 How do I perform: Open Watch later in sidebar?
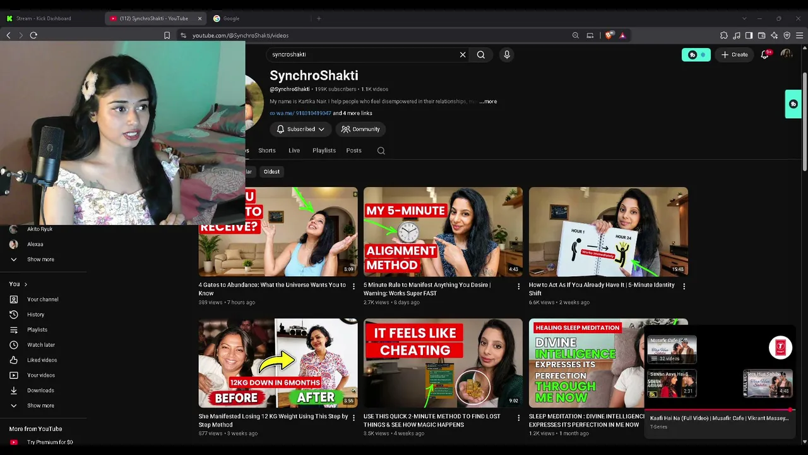click(x=41, y=345)
